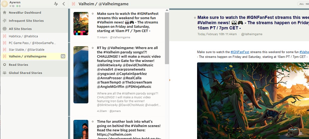Collapse sidebar with the left chevron
Viewport: 309px width, 139px height.
click(x=64, y=4)
